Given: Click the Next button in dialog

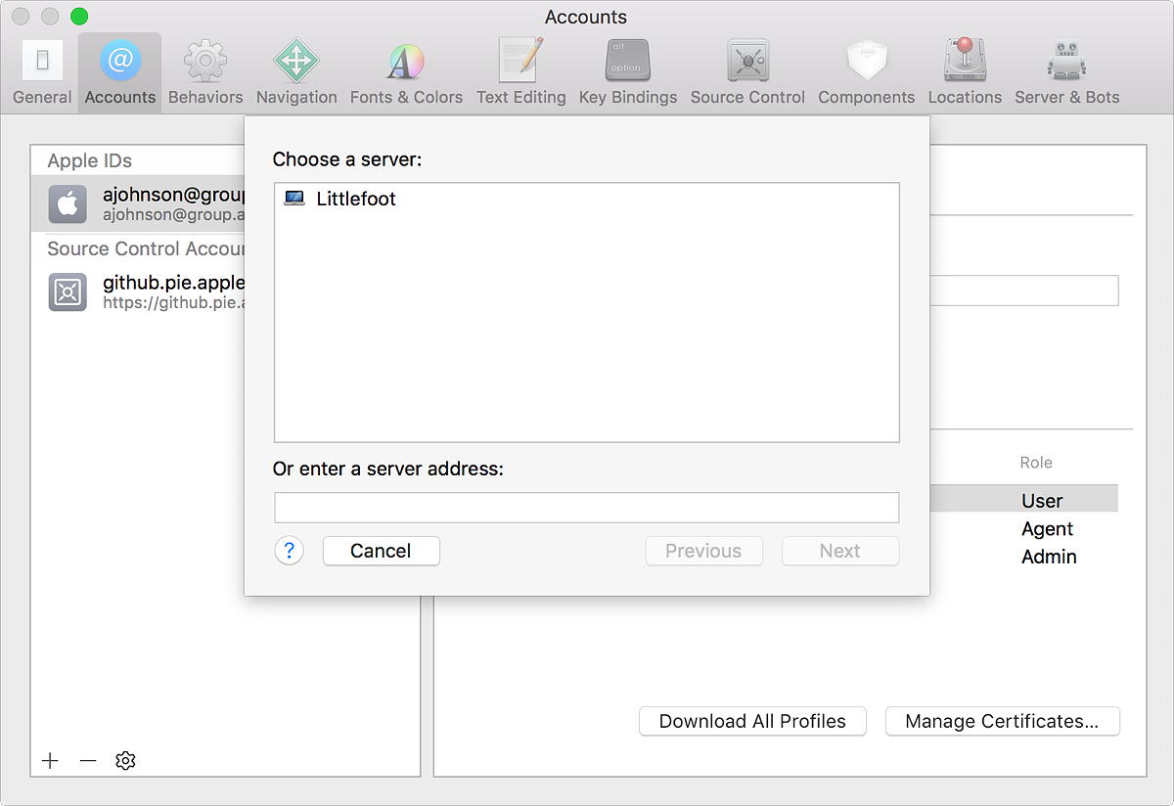Looking at the screenshot, I should coord(840,551).
